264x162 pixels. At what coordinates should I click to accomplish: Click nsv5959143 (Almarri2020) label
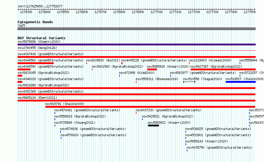coord(206,141)
